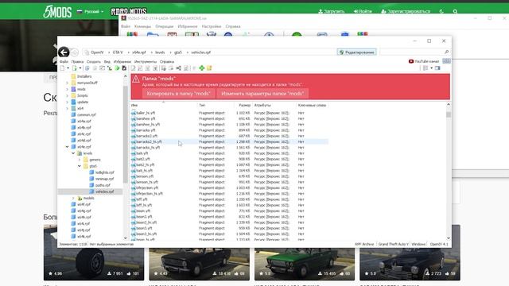
Task: Open the Команды menu in the archive window
Action: click(142, 26)
